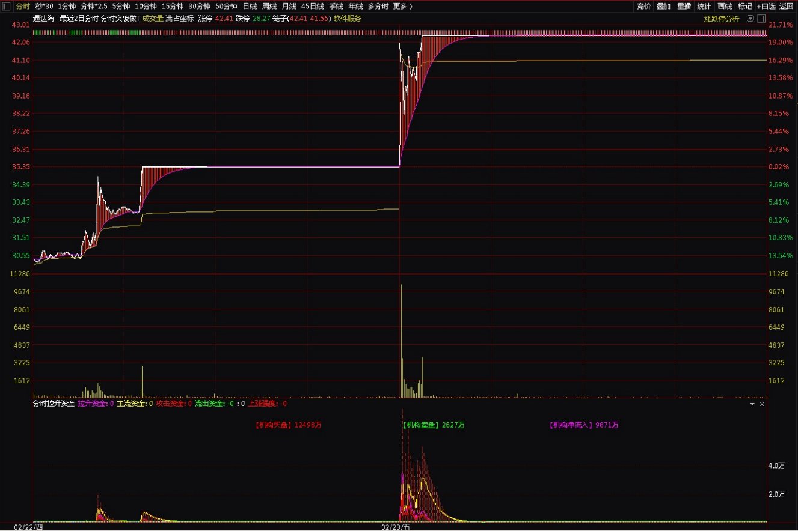Select the 成交量 indicator label
This screenshot has width=798, height=531.
153,19
